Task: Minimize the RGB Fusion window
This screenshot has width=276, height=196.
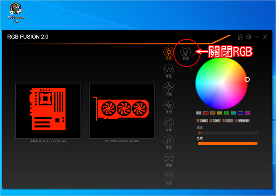Action: tap(257, 37)
